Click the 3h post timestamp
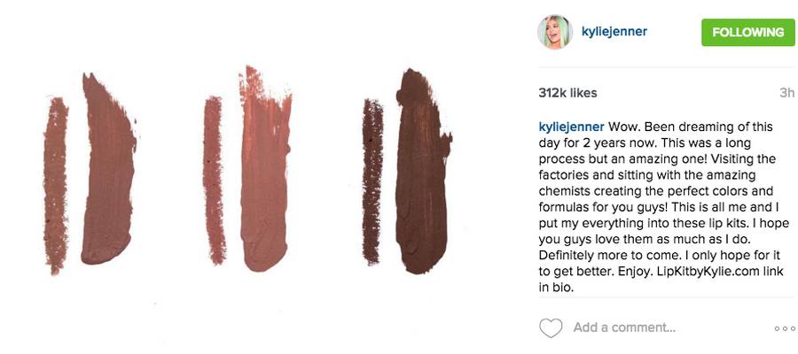This screenshot has width=798, height=354. coord(786,93)
